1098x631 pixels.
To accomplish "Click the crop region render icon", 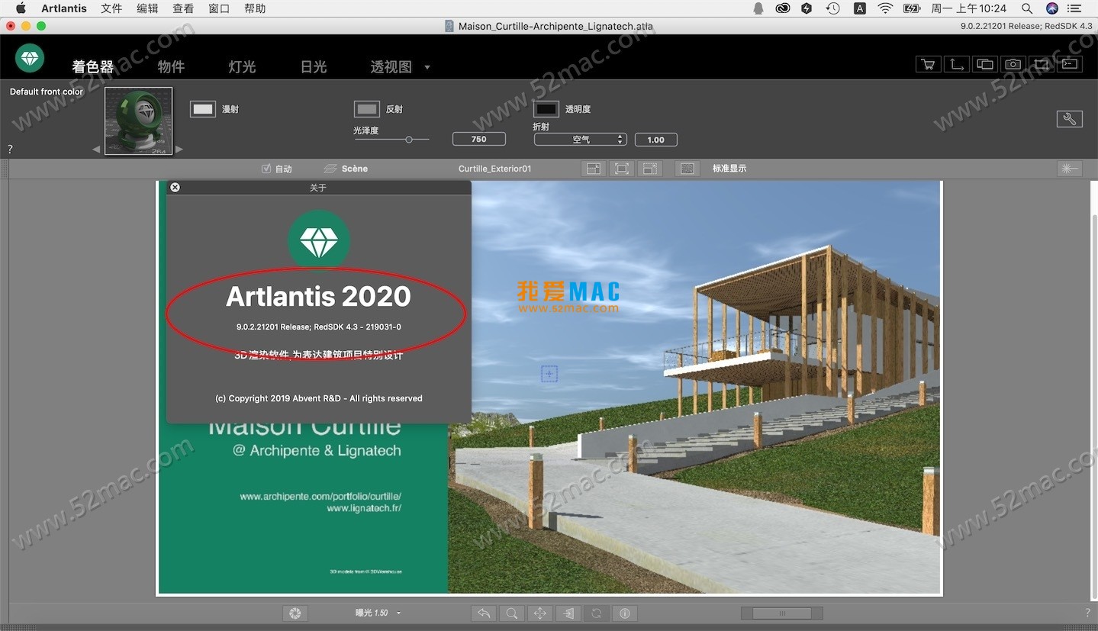I will point(1041,64).
